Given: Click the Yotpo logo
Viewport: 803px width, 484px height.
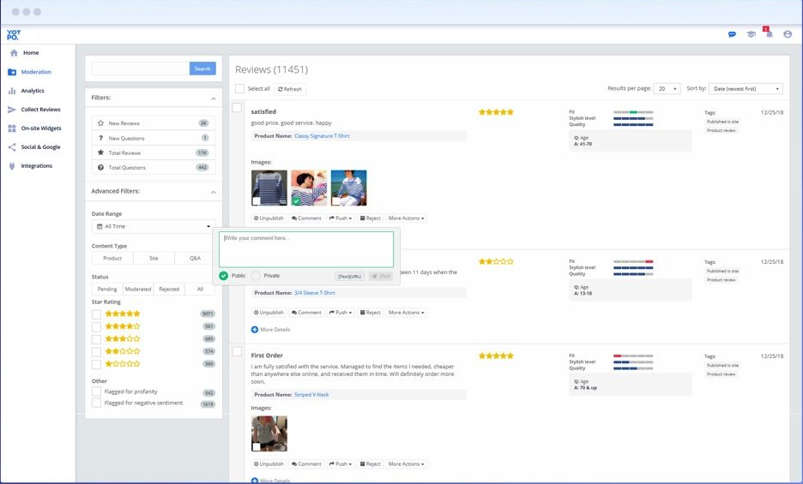Looking at the screenshot, I should pyautogui.click(x=13, y=34).
